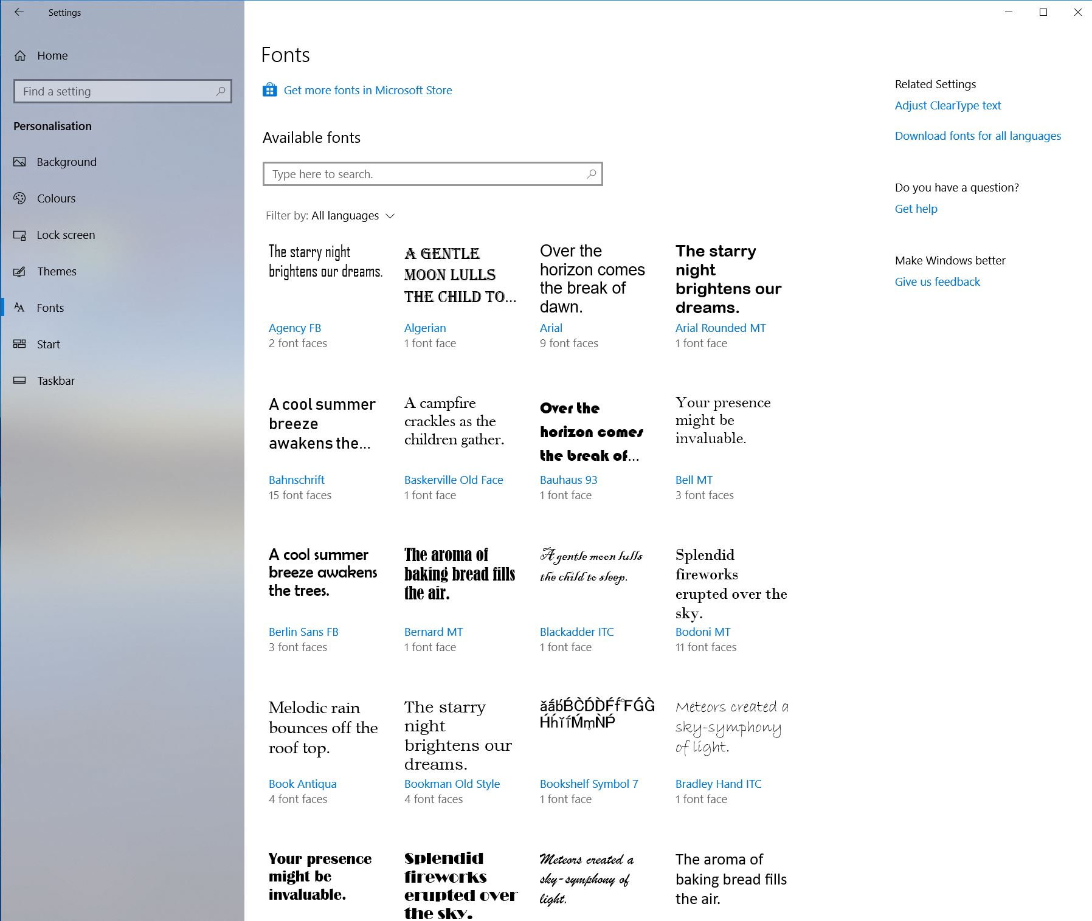Open the Bahnschrift font preview
This screenshot has height=921, width=1092.
tap(322, 424)
